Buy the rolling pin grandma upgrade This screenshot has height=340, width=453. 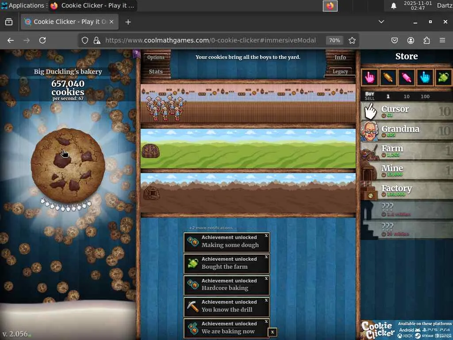click(388, 77)
